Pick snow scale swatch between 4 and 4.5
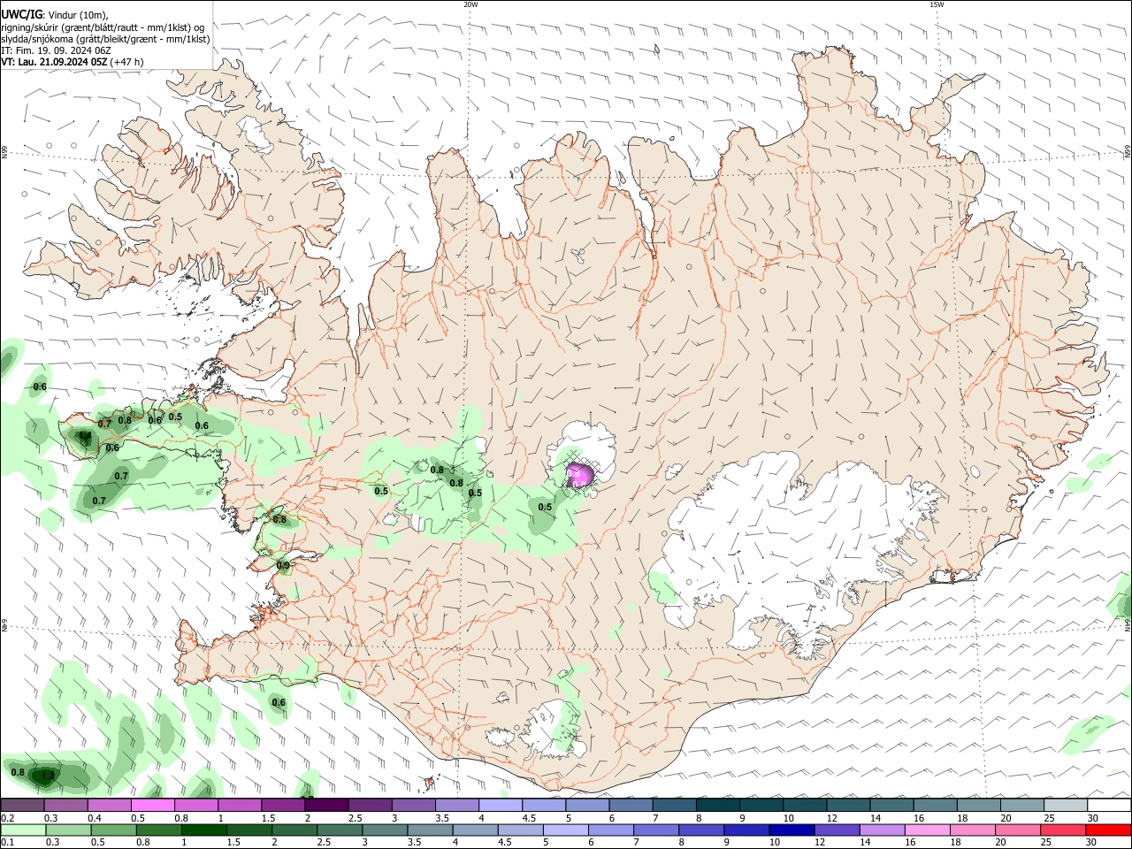Viewport: 1132px width, 849px height. tap(500, 806)
